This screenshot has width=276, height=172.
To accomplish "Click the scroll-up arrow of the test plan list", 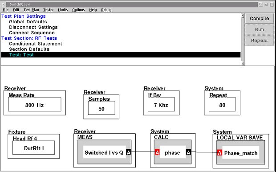I will pos(243,16).
